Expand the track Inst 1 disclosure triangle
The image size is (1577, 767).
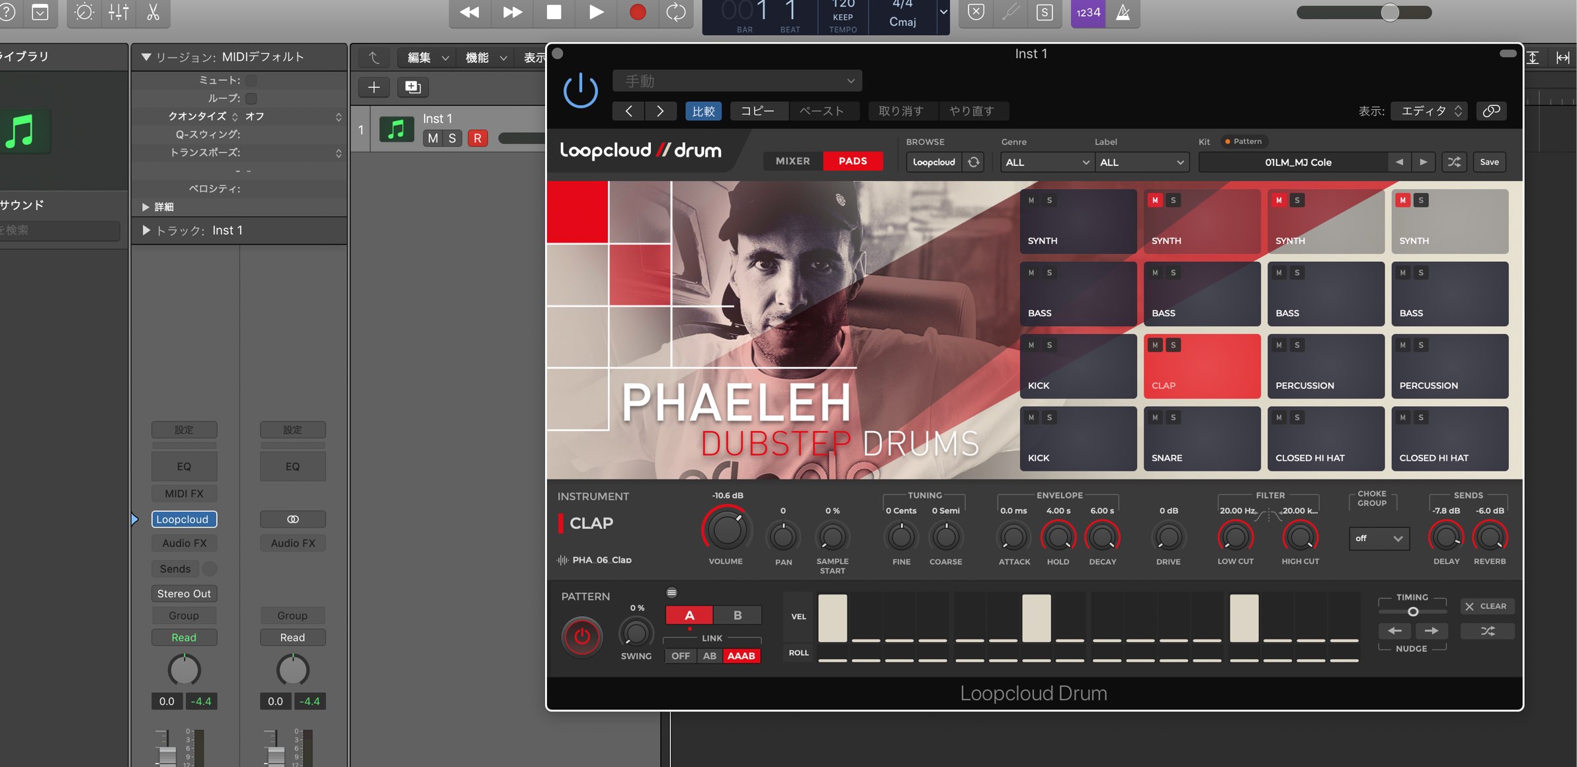point(146,230)
